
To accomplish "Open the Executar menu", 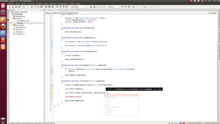I will tap(53, 4).
